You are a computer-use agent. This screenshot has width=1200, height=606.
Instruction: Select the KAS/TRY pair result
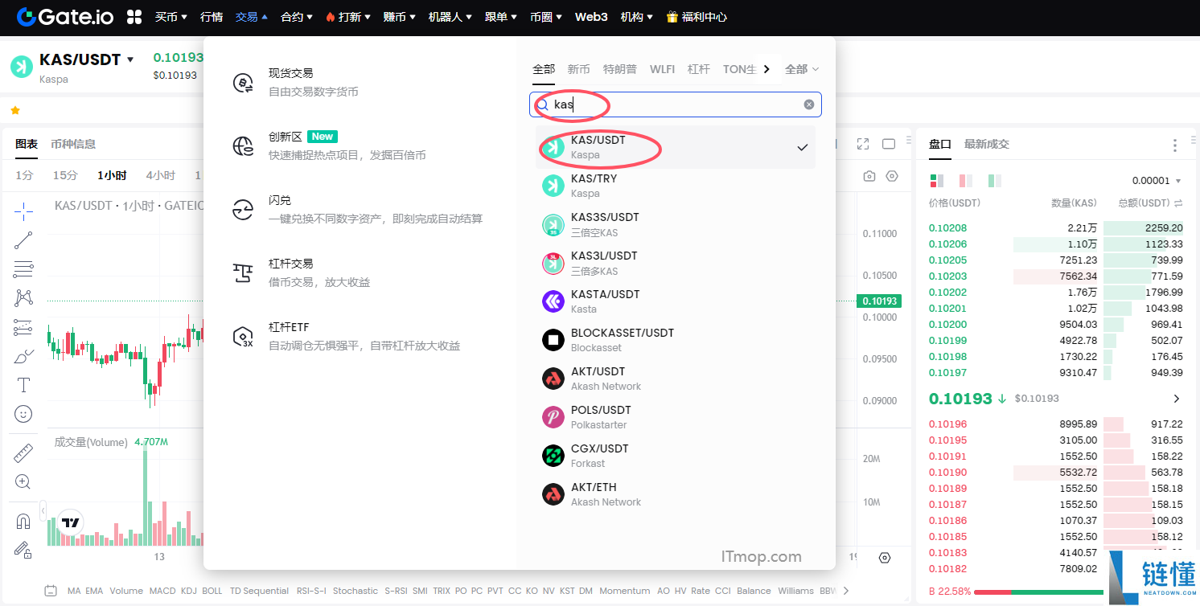(x=676, y=186)
